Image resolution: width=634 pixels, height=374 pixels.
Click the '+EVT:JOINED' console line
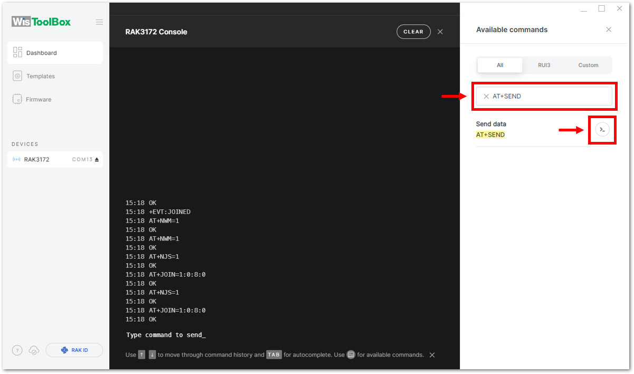(169, 212)
